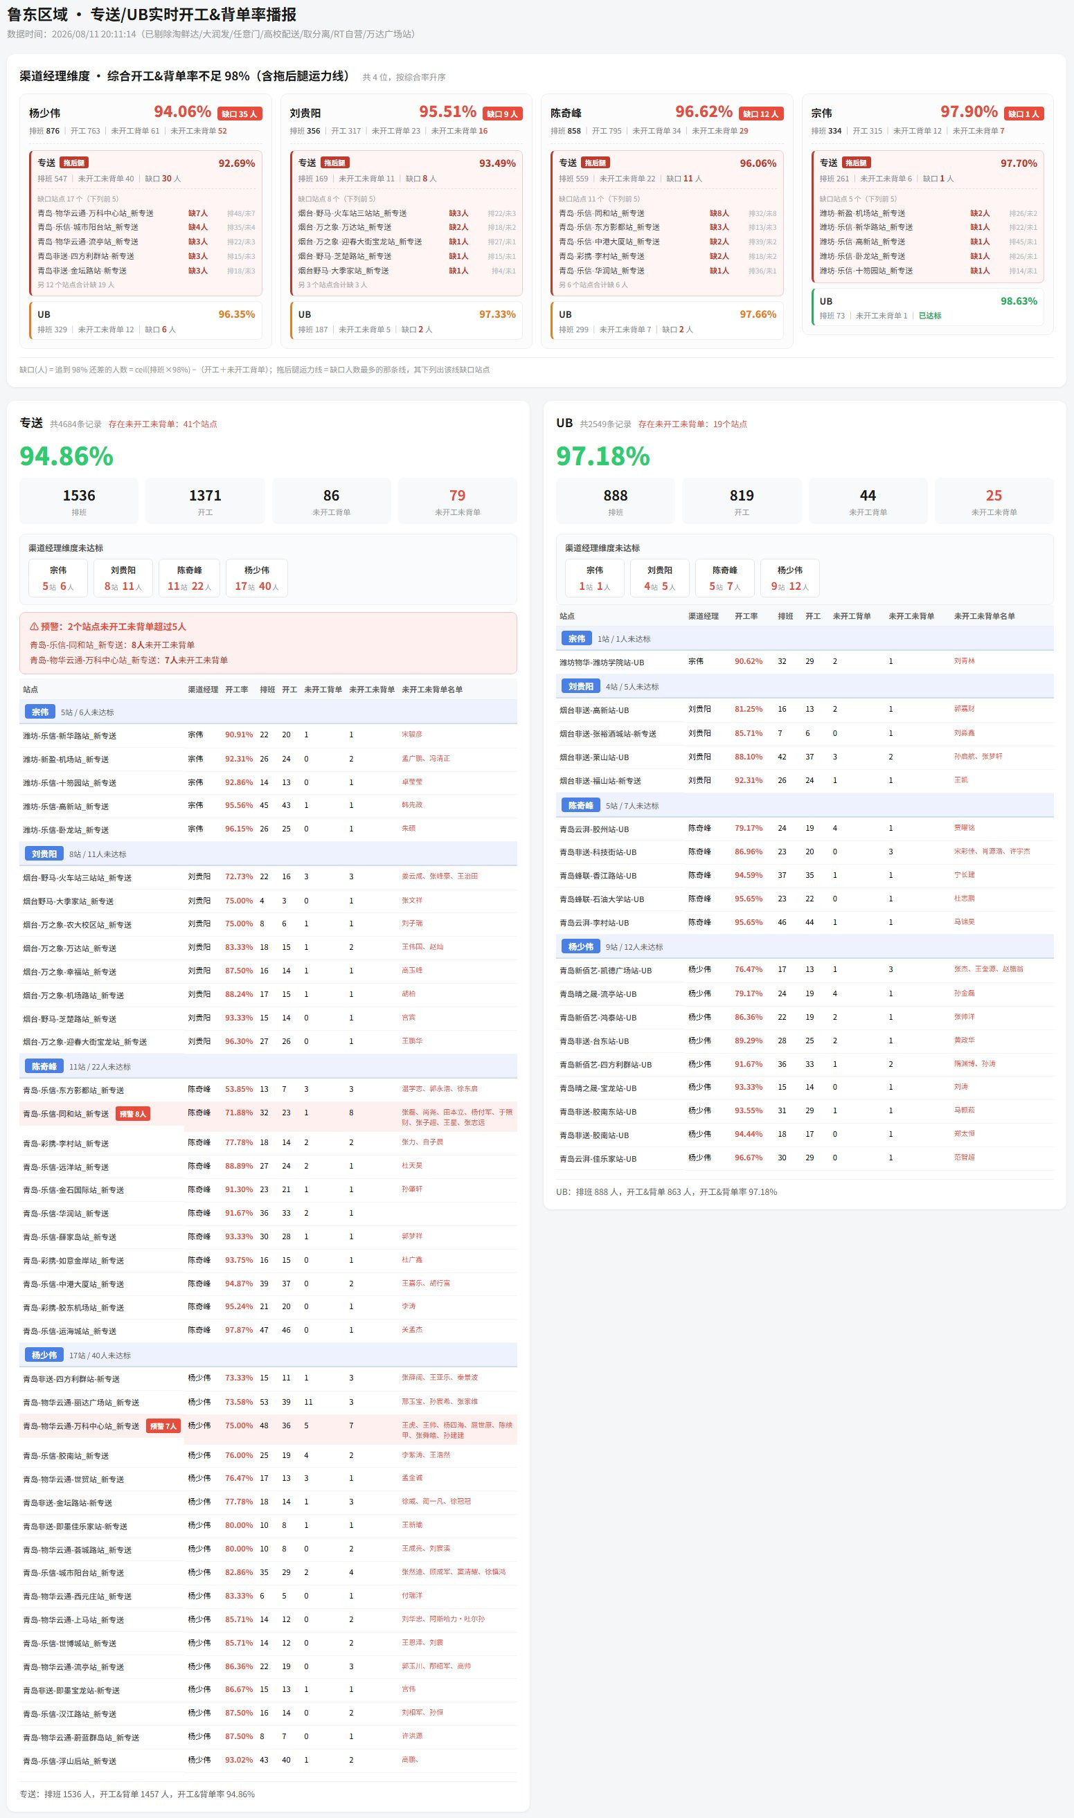Click the warning triangle icon in the 预警 banner

coord(34,627)
